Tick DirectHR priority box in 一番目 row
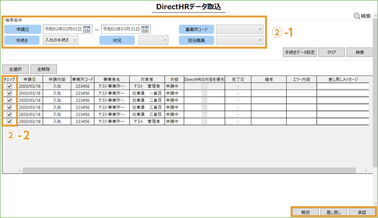The height and width of the screenshot is (218, 378). click(205, 93)
